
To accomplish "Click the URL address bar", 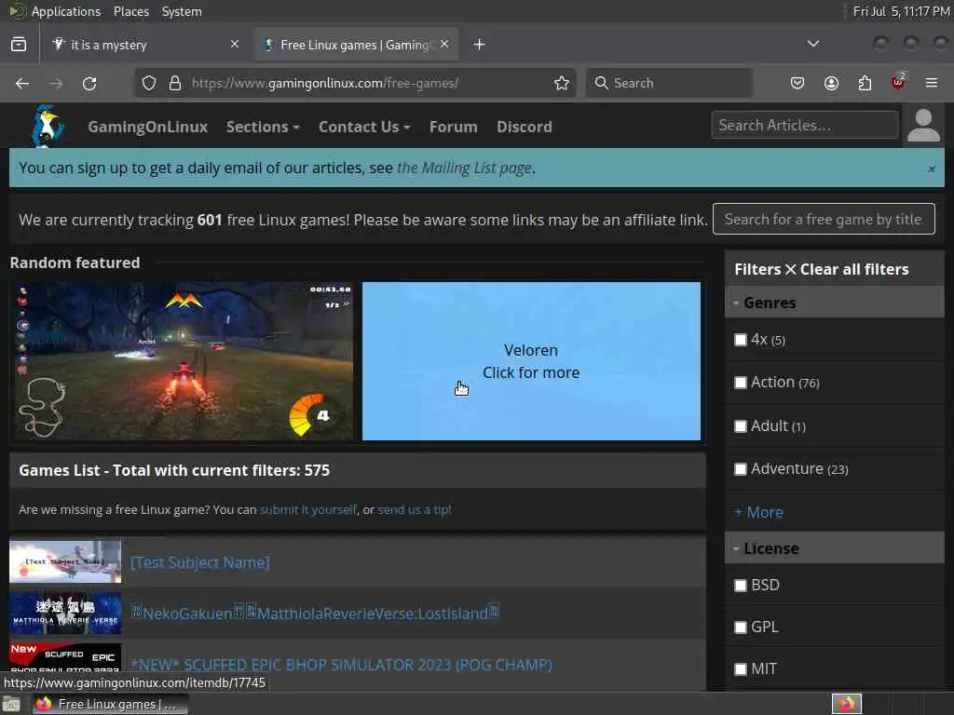I will 353,83.
